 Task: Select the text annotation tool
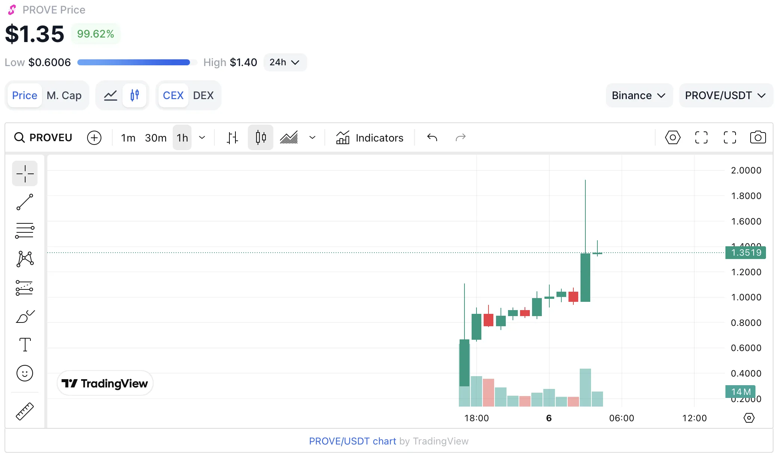[x=25, y=345]
